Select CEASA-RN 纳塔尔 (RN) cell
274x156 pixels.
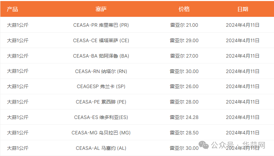[101, 71]
